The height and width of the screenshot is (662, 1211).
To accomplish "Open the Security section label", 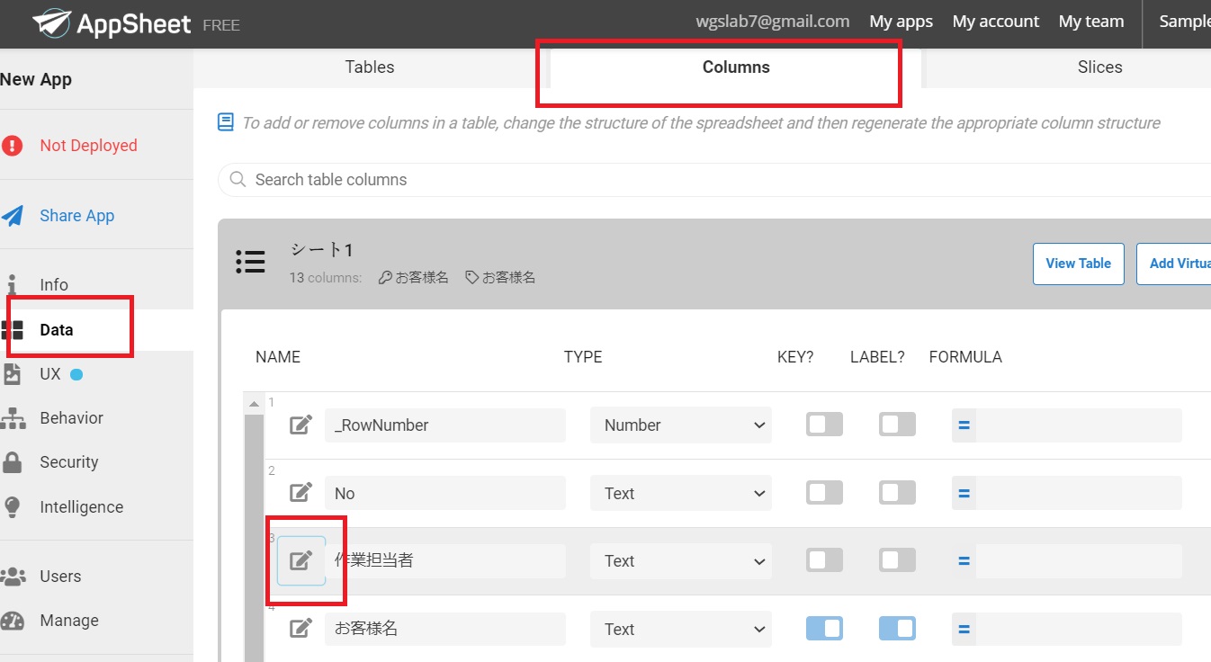I will [69, 462].
